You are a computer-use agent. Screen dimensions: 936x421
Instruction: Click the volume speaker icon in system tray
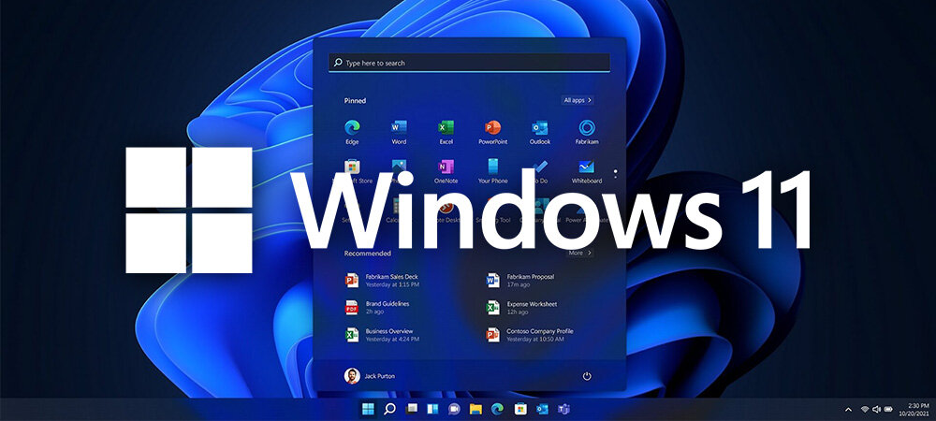tap(876, 409)
